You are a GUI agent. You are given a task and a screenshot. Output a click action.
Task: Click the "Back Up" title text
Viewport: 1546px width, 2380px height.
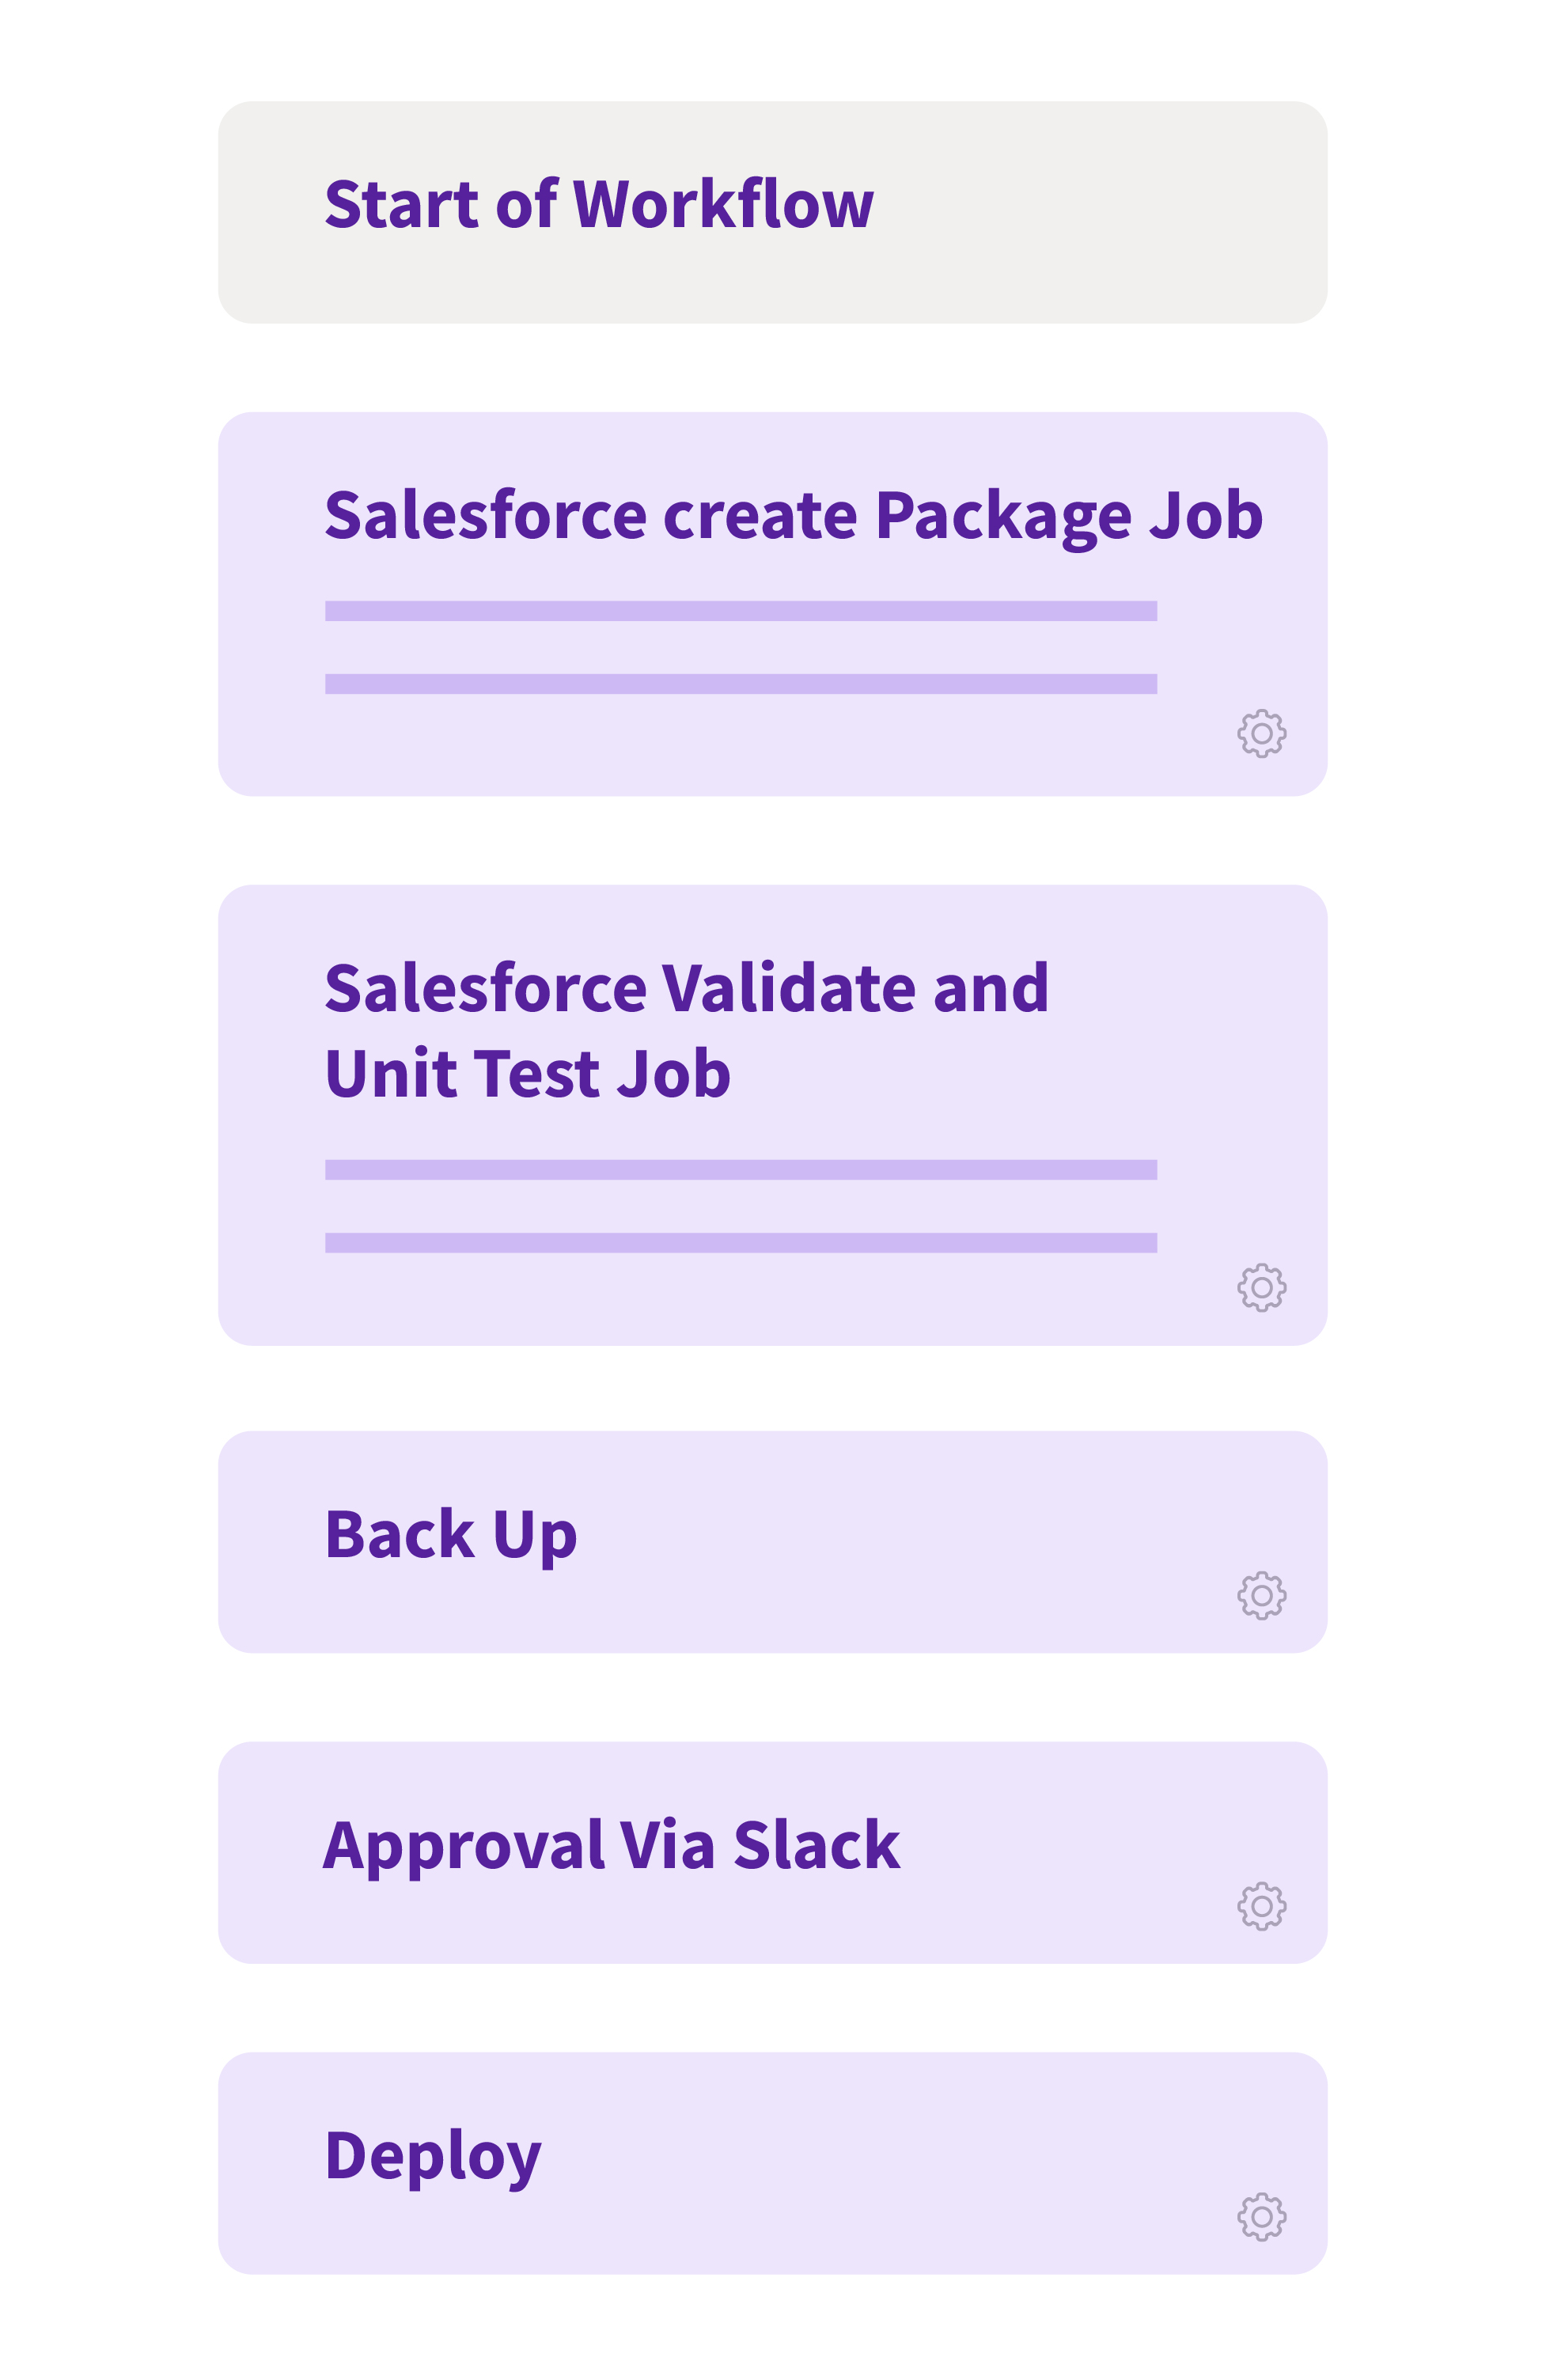click(451, 1535)
